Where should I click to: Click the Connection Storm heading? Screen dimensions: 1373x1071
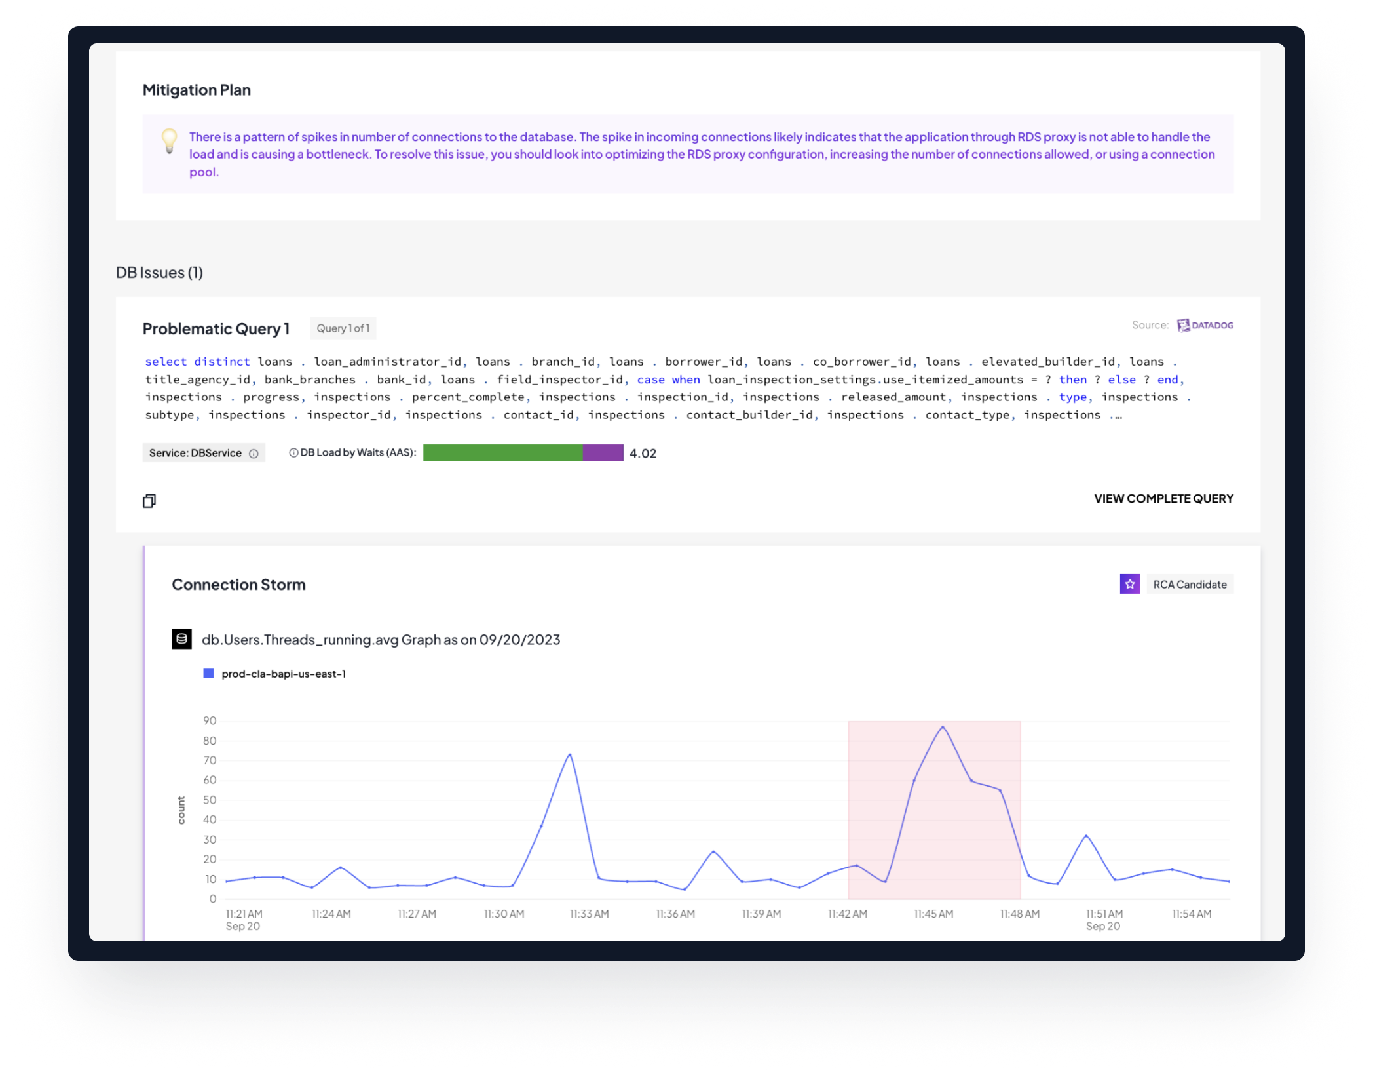(238, 585)
